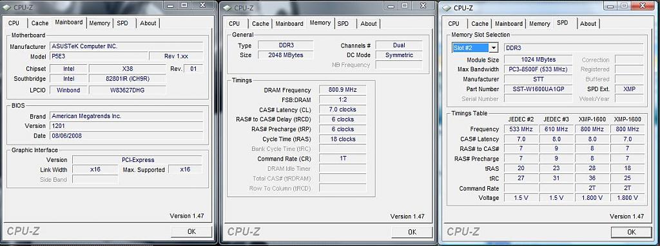The height and width of the screenshot is (246, 660).
Task: Click CPU-Z title icon of SPD window
Action: pyautogui.click(x=447, y=8)
